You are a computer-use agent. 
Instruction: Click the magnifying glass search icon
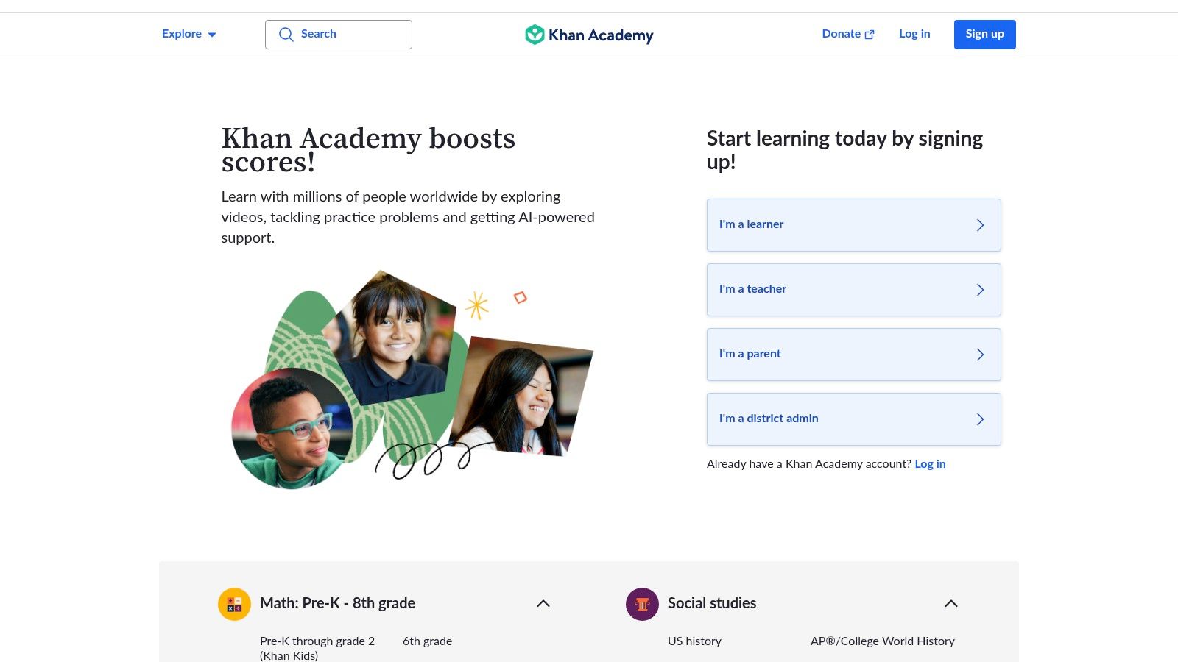pos(286,34)
